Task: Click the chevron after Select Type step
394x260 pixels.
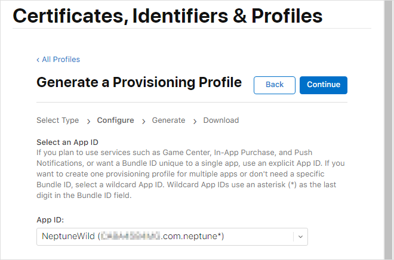Action: (88, 121)
